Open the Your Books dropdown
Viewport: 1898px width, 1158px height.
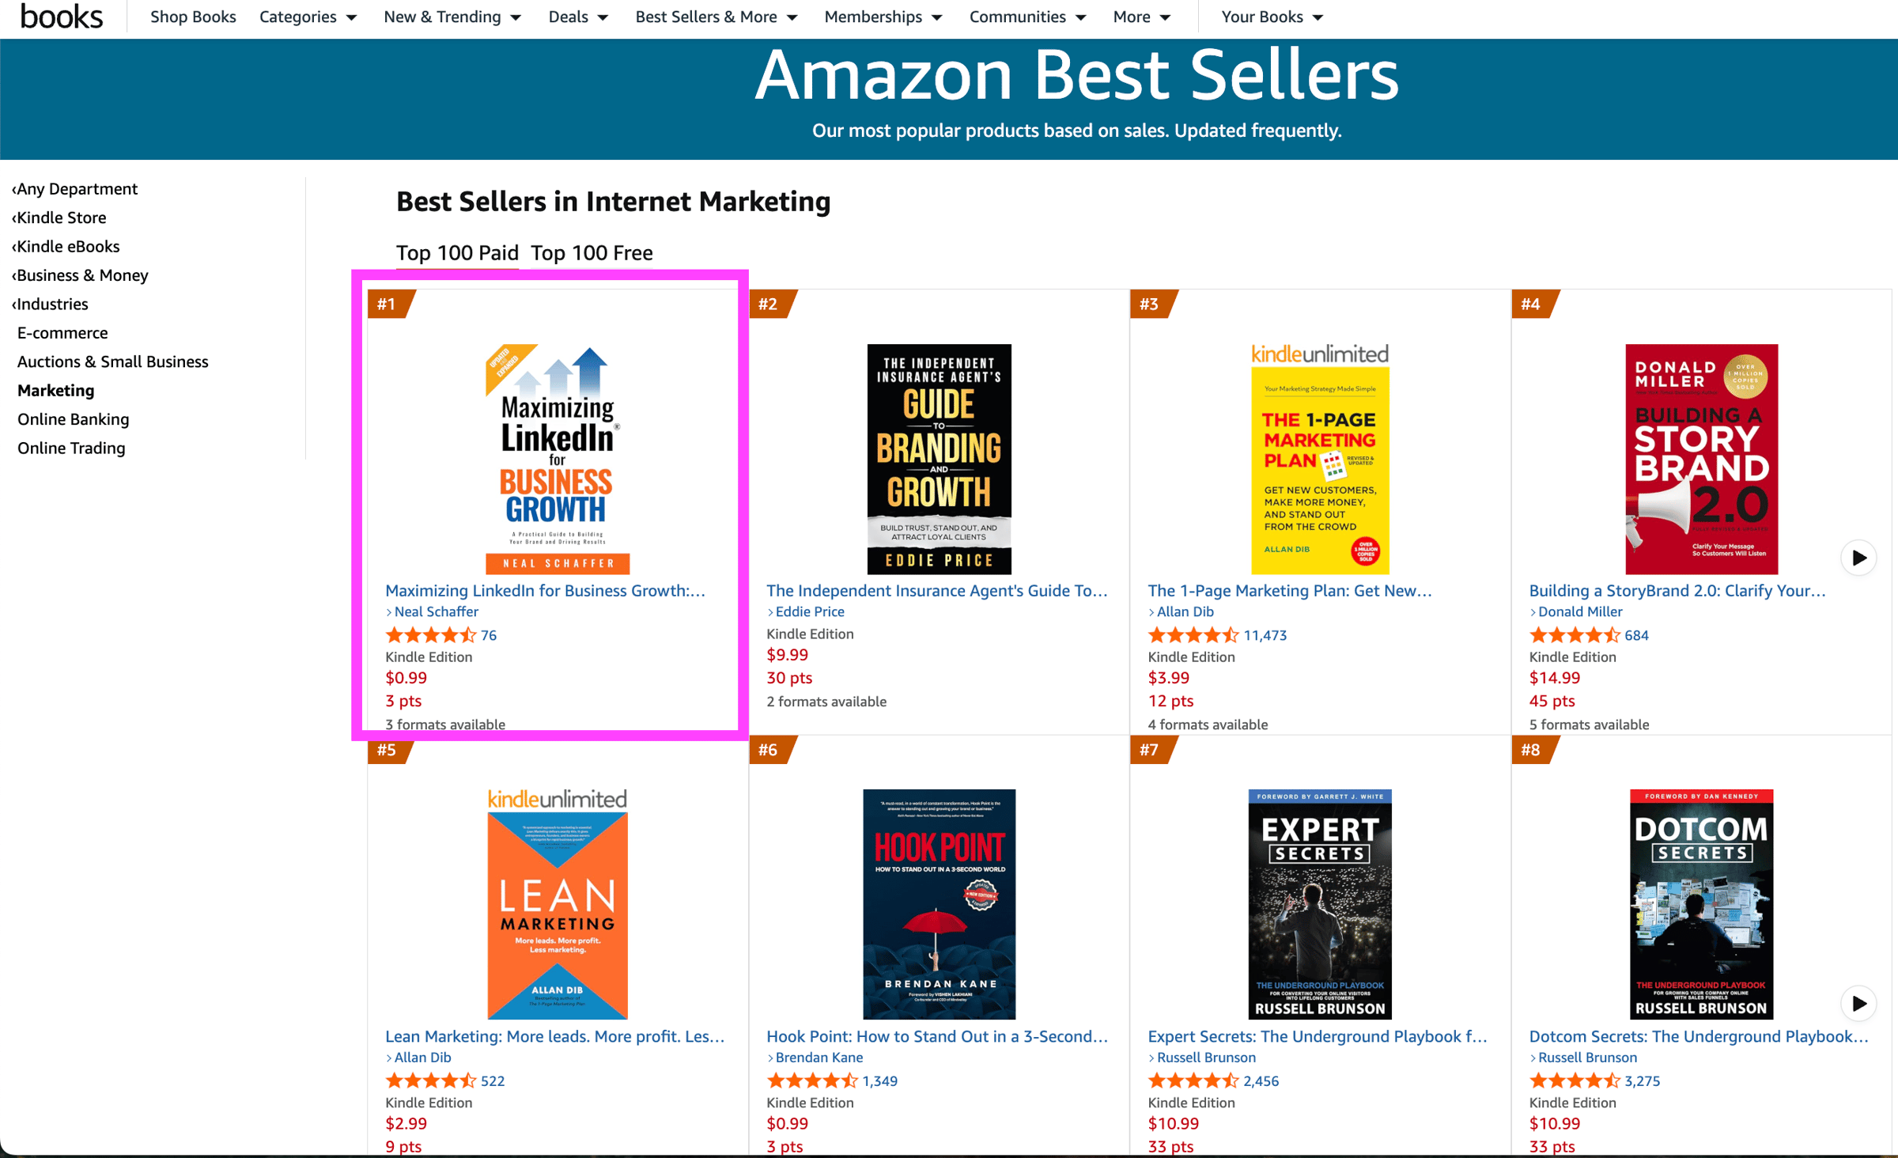coord(1272,17)
